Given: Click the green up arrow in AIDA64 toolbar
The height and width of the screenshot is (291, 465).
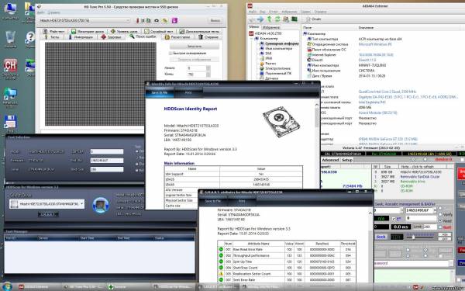Looking at the screenshot, I should 269,19.
